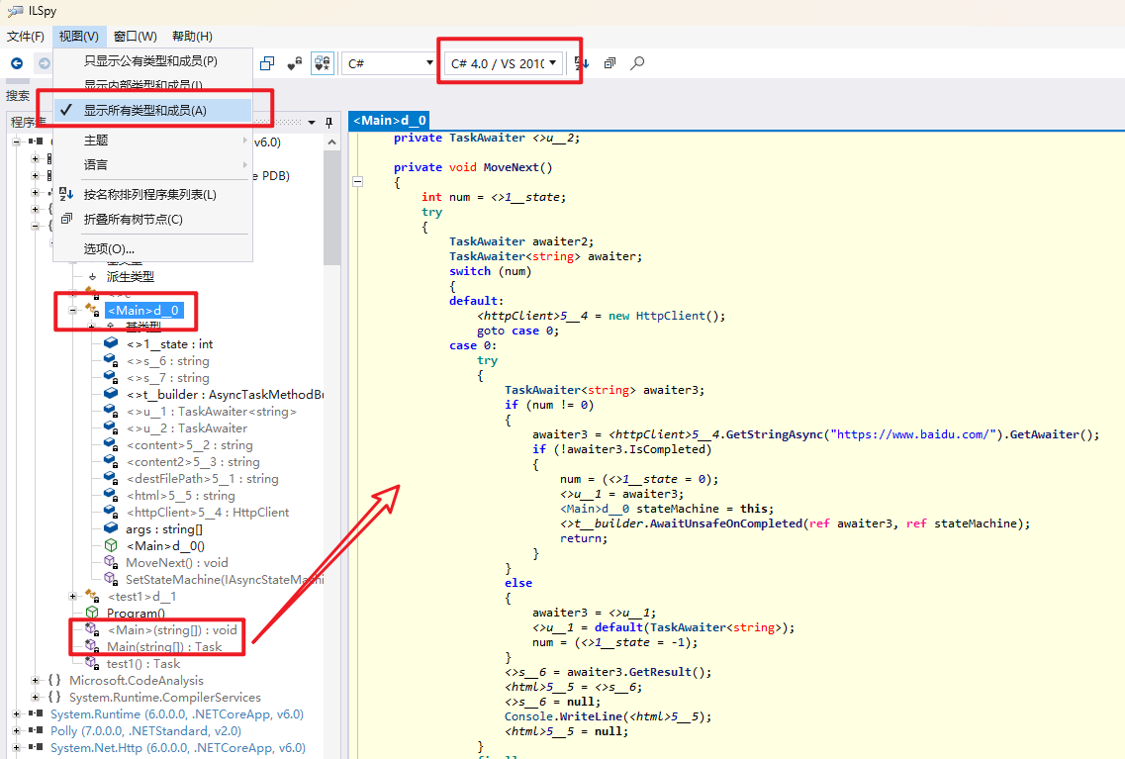Image resolution: width=1125 pixels, height=759 pixels.
Task: Select the 派生类型 tree node
Action: [x=130, y=276]
